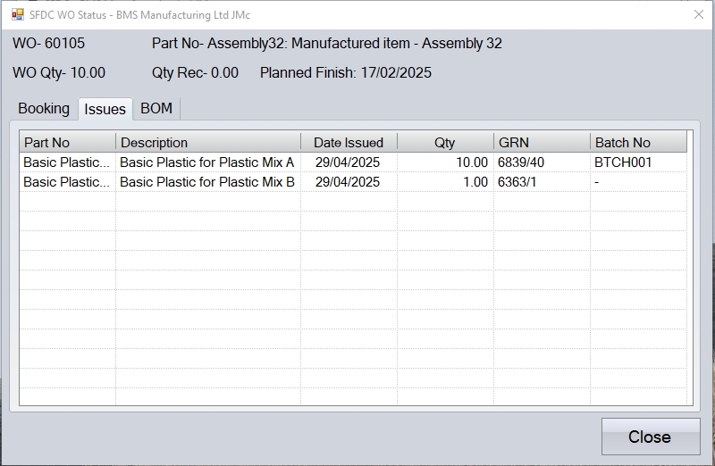The image size is (715, 466).
Task: Select the Plastic Mix B row
Action: tap(206, 182)
